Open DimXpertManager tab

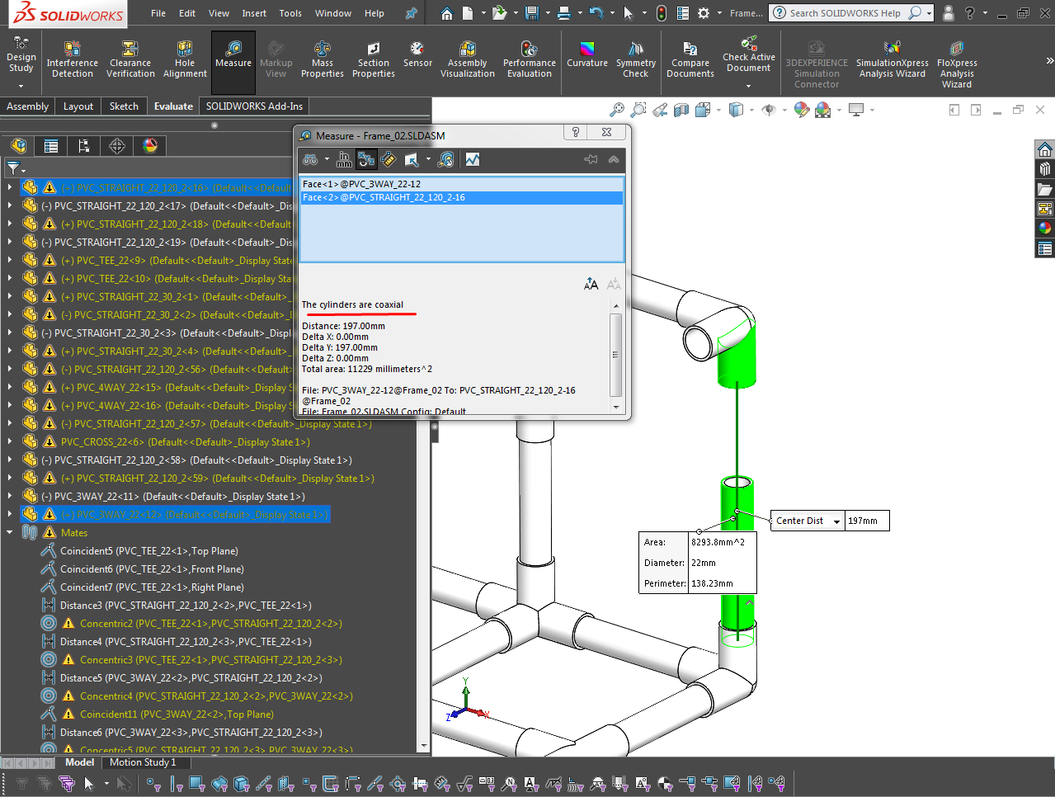click(117, 146)
